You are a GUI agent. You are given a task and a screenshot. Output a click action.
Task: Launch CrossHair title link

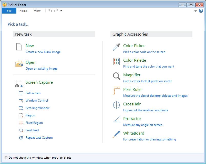pos(132,104)
